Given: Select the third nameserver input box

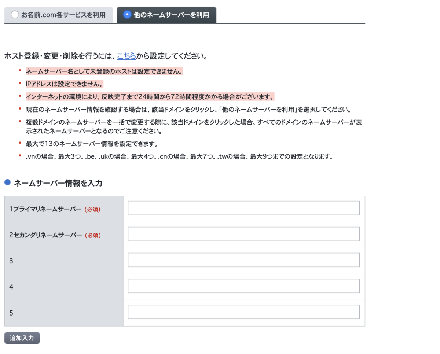Looking at the screenshot, I should (243, 260).
